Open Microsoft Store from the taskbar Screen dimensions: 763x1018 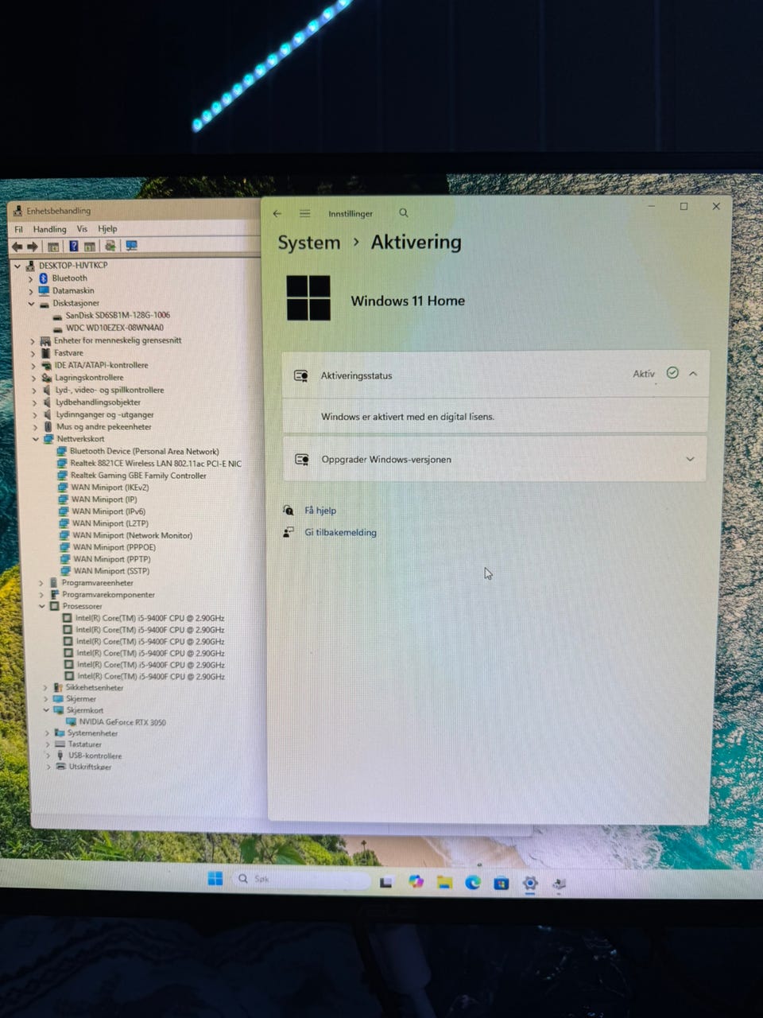point(501,883)
